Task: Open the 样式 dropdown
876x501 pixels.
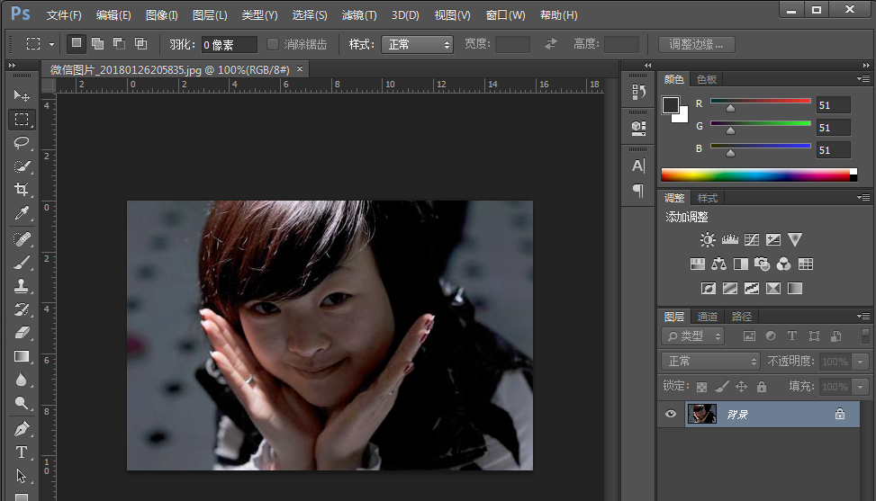Action: [x=417, y=44]
